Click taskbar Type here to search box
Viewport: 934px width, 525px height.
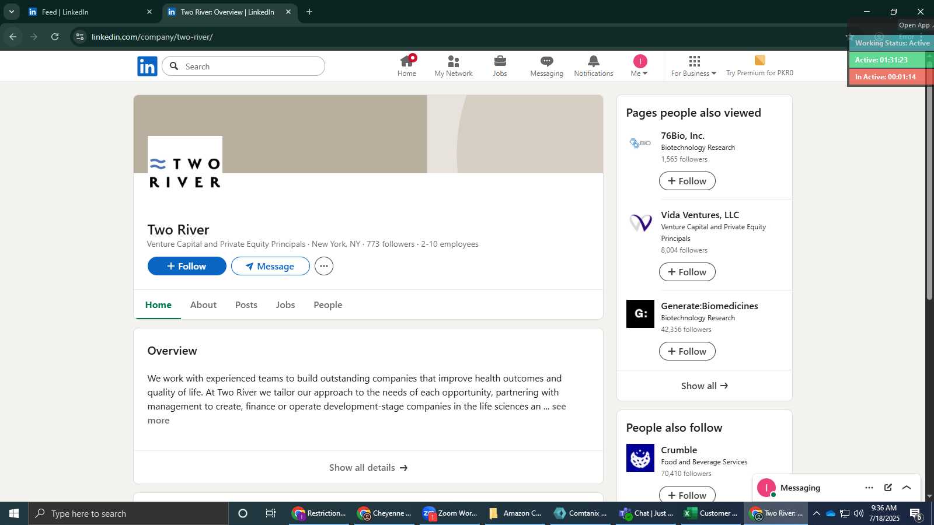tap(128, 513)
